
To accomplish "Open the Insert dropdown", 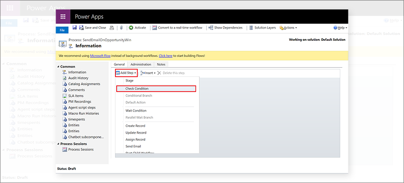I will pos(148,73).
